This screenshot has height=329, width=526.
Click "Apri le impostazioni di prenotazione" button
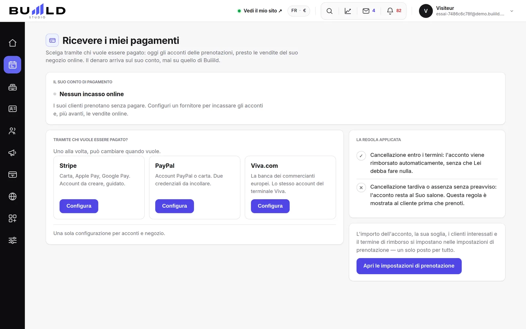click(x=409, y=266)
